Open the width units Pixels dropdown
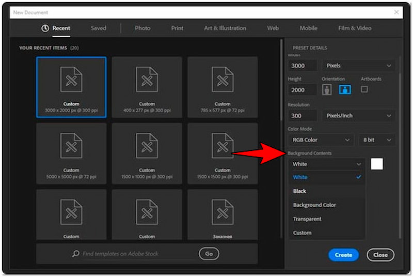This screenshot has width=413, height=277. [358, 66]
